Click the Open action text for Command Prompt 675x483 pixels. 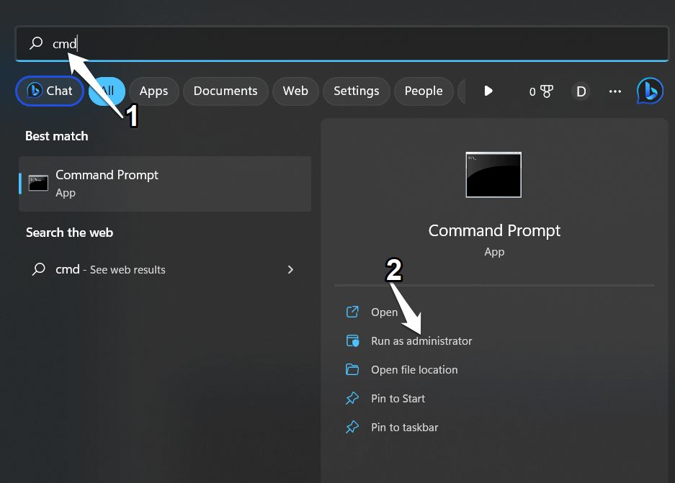coord(384,312)
